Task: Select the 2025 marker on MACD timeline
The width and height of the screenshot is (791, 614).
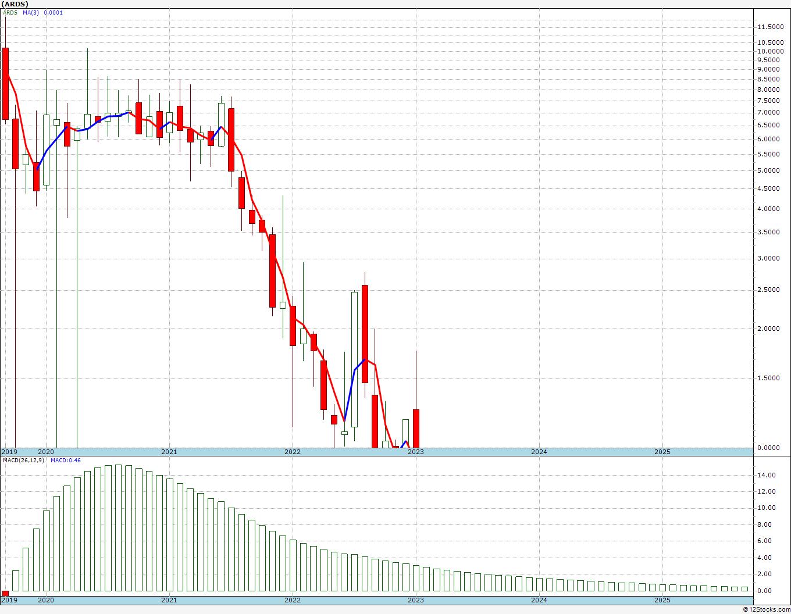Action: [x=662, y=600]
